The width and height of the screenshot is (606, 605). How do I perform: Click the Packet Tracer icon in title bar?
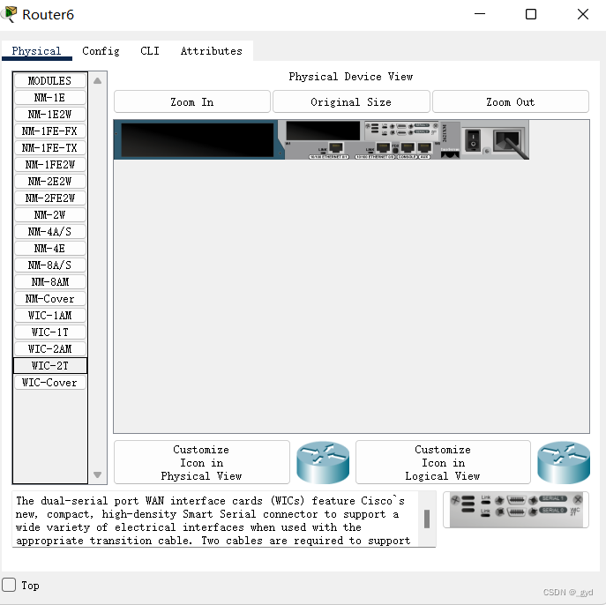point(9,14)
